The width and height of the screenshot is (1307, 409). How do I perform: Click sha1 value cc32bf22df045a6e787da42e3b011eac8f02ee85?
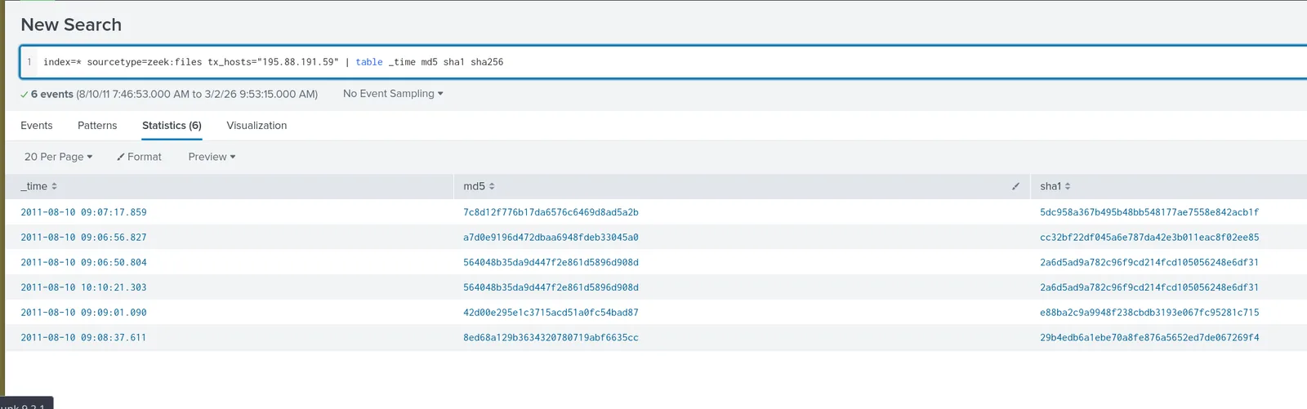coord(1149,238)
